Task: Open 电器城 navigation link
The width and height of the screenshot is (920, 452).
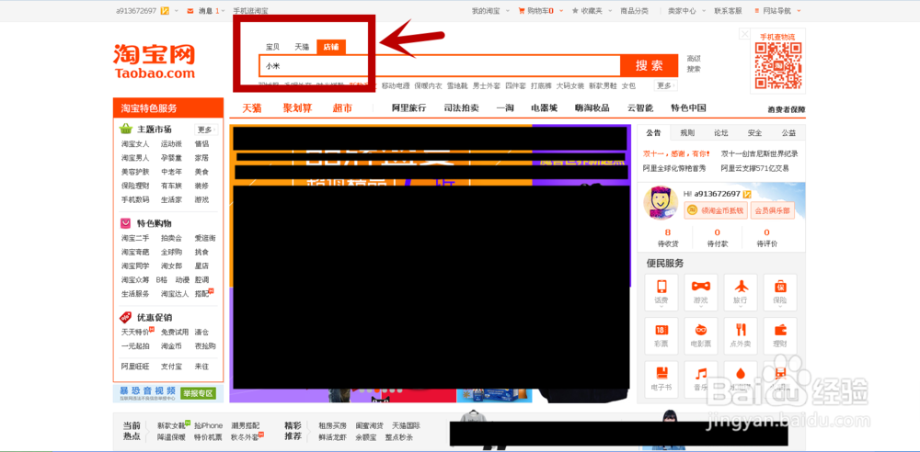Action: (x=544, y=108)
